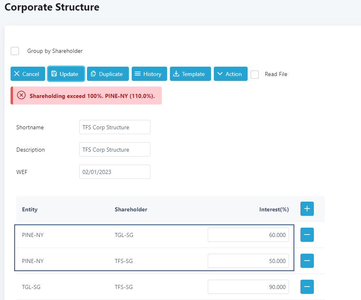Duplicate the corporate structure
Image resolution: width=361 pixels, height=300 pixels.
(x=108, y=74)
